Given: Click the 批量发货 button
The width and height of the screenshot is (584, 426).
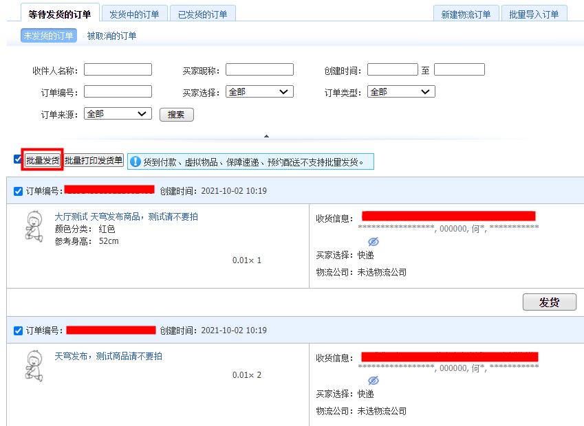Looking at the screenshot, I should 43,161.
